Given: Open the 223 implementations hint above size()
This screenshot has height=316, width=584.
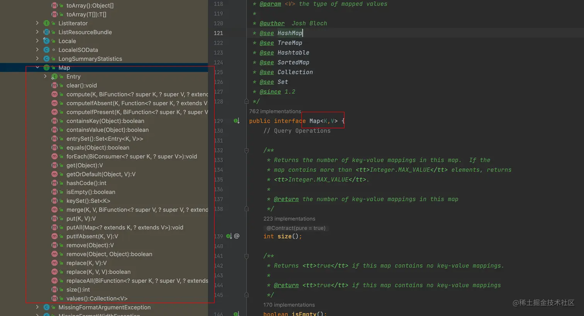Looking at the screenshot, I should coord(289,219).
